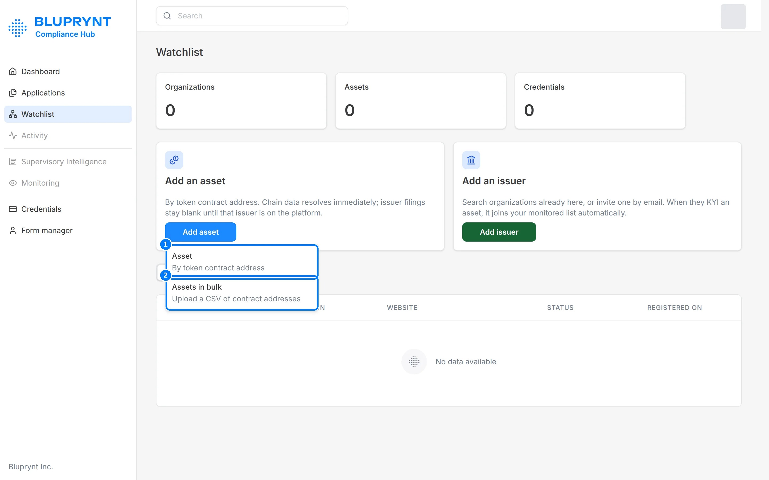Image resolution: width=769 pixels, height=480 pixels.
Task: Open Form manager
Action: (x=68, y=230)
